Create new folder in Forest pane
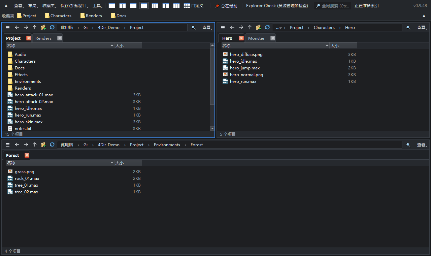Screen dimensions: 431x256 (43, 145)
